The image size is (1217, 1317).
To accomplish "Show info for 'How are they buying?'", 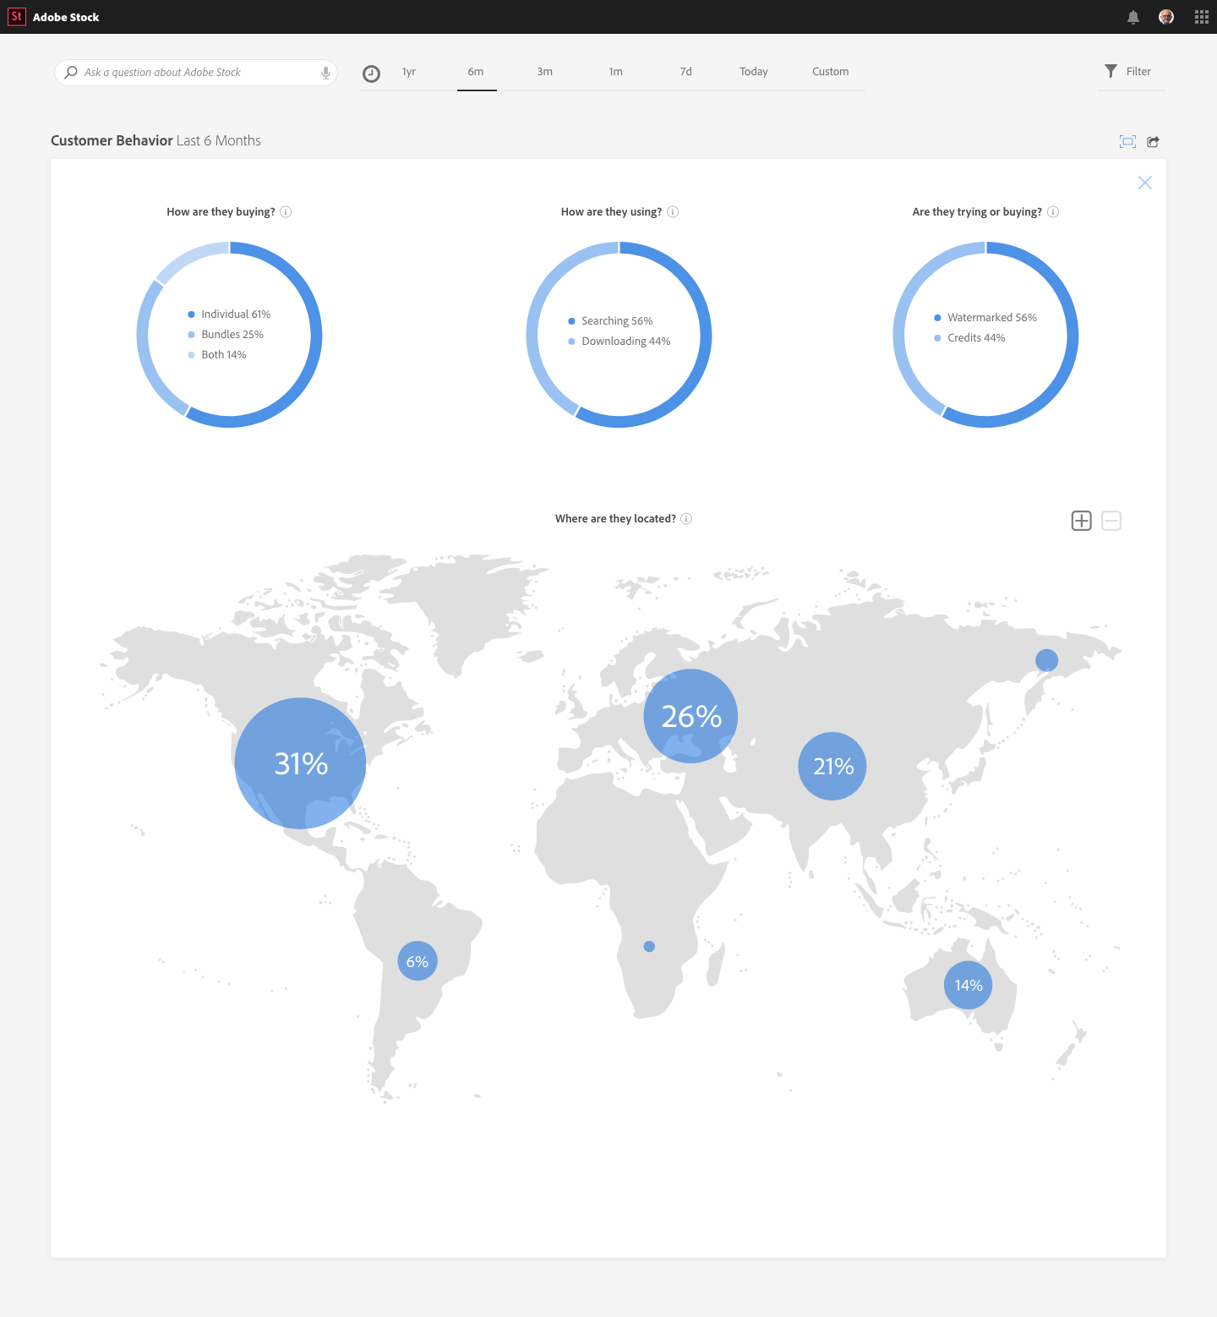I will pyautogui.click(x=286, y=212).
